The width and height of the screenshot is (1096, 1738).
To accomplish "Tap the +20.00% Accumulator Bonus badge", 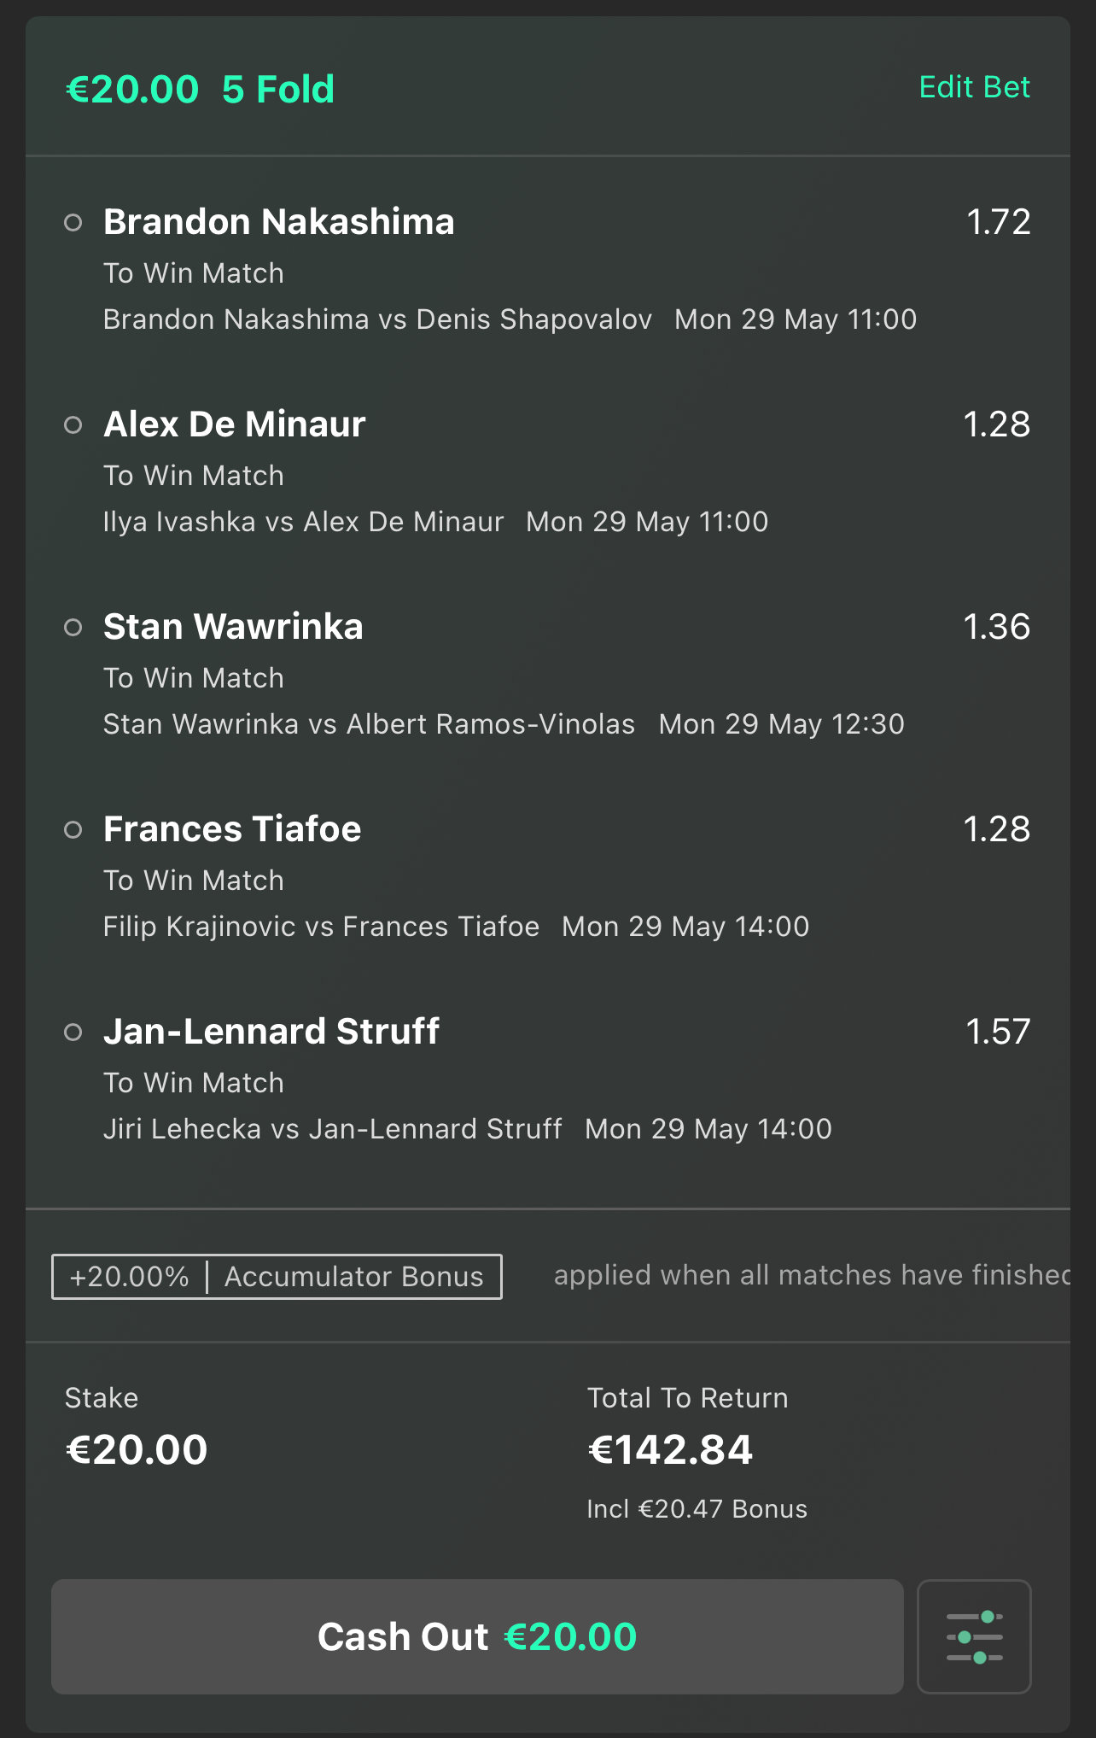I will (277, 1277).
